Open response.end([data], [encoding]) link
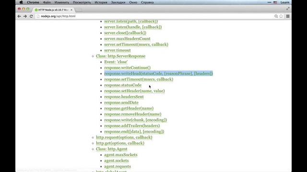Image resolution: width=307 pixels, height=172 pixels. 134,131
